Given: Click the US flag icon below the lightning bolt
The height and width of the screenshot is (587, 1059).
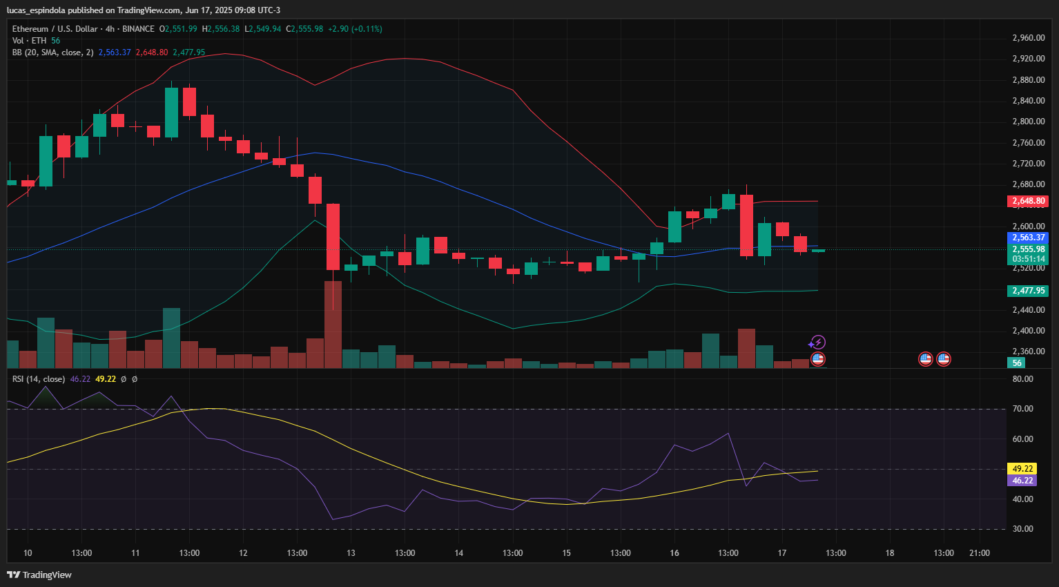Looking at the screenshot, I should coord(818,359).
